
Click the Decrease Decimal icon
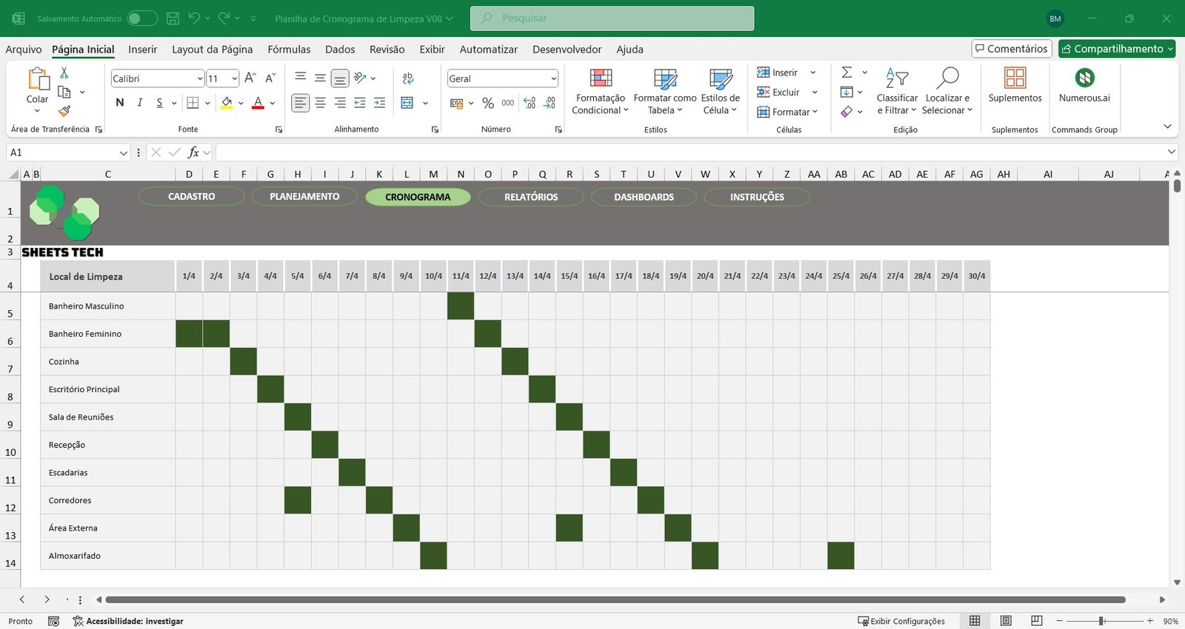pyautogui.click(x=550, y=103)
